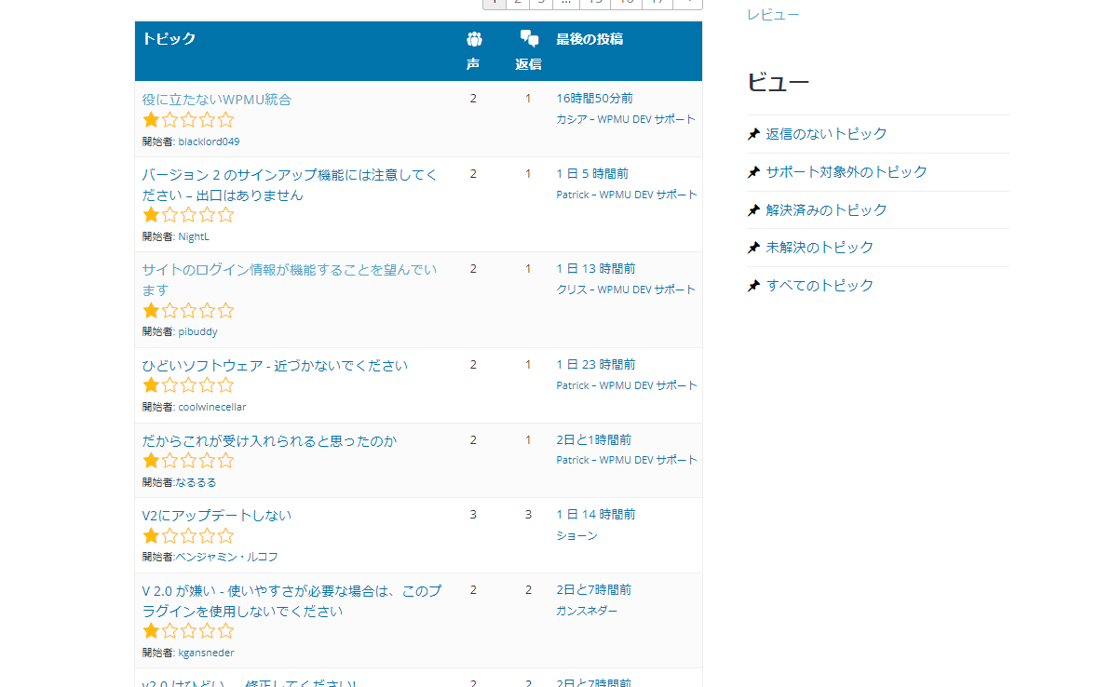Click the star rating under 役に立たないWPMU統合
The width and height of the screenshot is (1098, 687).
coord(188,120)
